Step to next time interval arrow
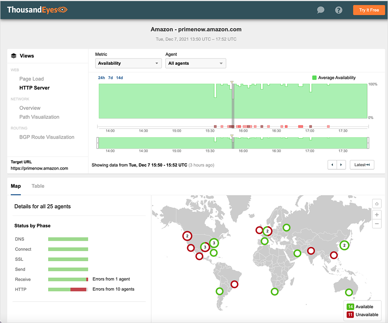Image resolution: width=388 pixels, height=323 pixels. pyautogui.click(x=341, y=165)
